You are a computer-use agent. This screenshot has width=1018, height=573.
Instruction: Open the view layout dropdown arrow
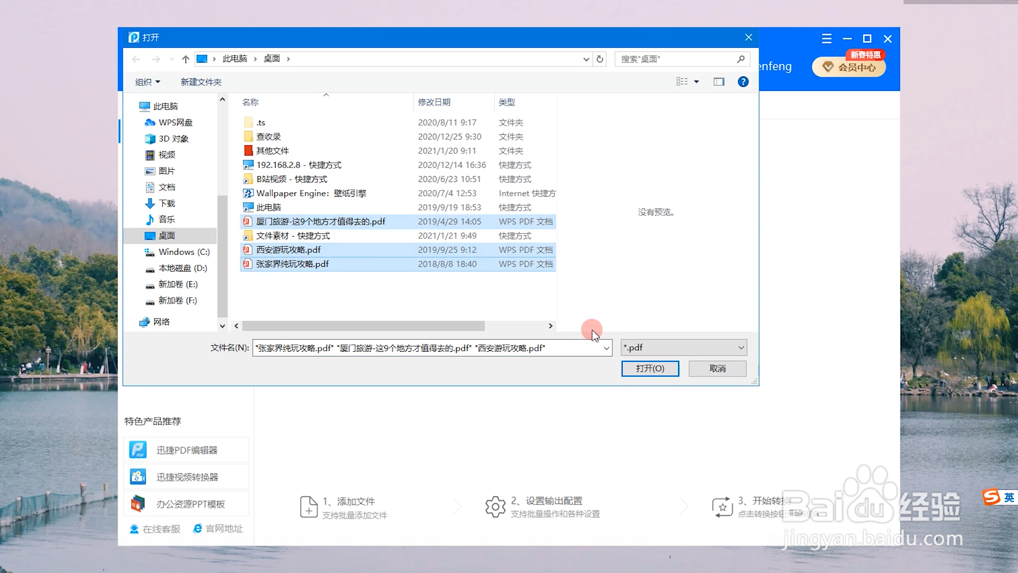pyautogui.click(x=696, y=81)
